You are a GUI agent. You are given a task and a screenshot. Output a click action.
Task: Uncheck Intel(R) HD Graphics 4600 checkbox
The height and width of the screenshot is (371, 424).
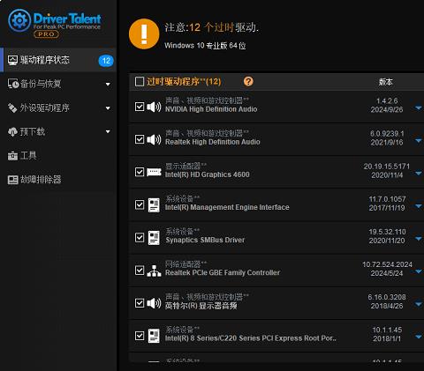(x=140, y=172)
